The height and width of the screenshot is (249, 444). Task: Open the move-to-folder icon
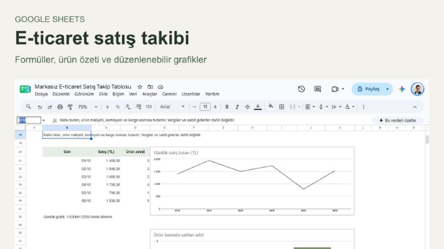151,87
